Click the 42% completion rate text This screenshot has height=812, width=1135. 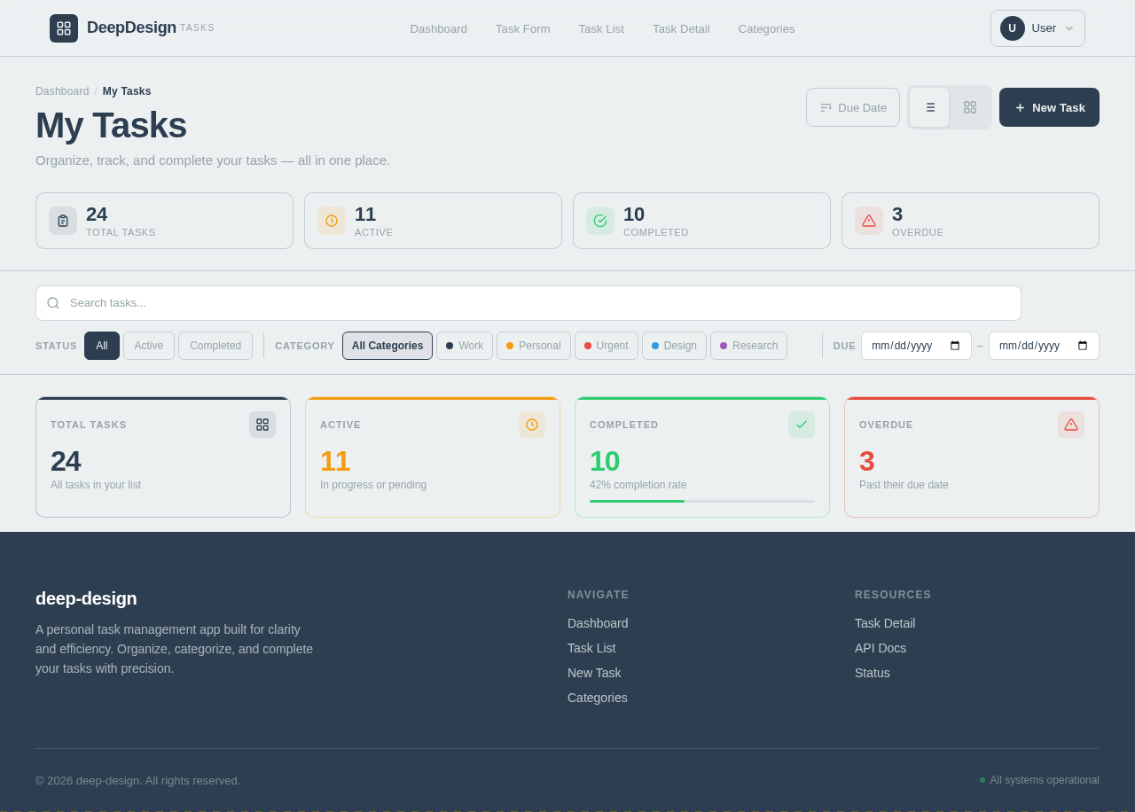(638, 485)
